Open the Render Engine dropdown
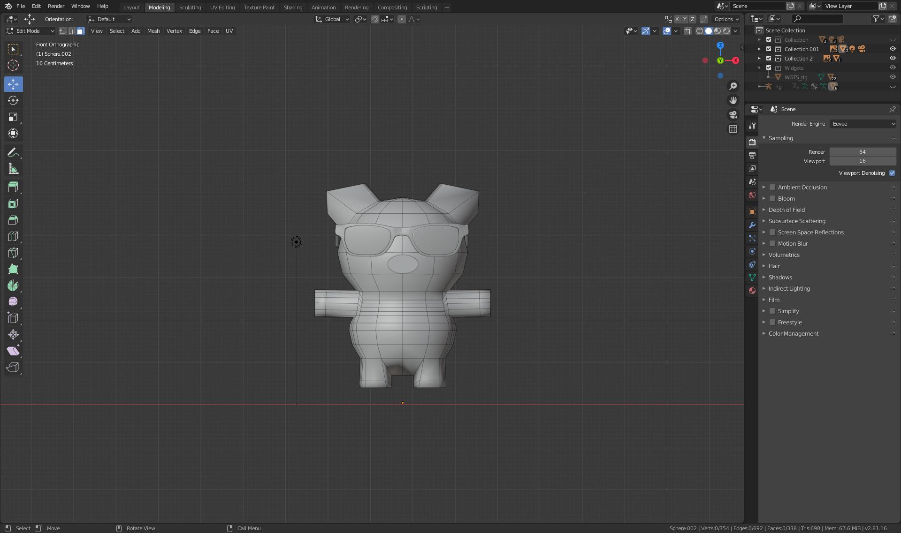The image size is (901, 533). coord(863,123)
